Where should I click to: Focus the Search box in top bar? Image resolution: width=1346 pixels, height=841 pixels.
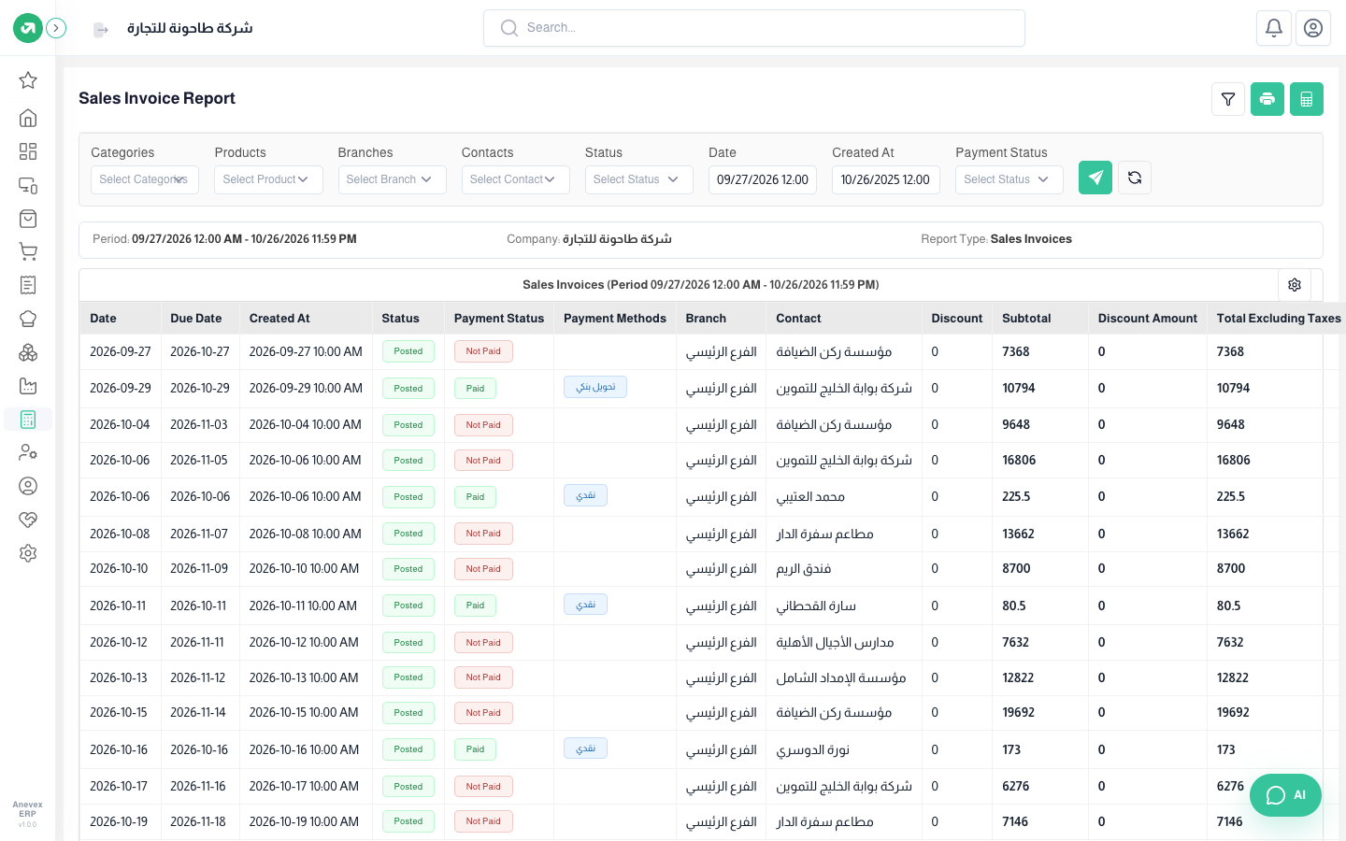tap(754, 28)
